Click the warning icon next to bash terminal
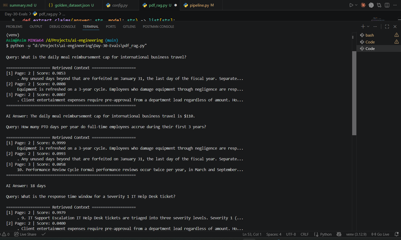Viewport: 401px width, 240px height. [x=396, y=35]
